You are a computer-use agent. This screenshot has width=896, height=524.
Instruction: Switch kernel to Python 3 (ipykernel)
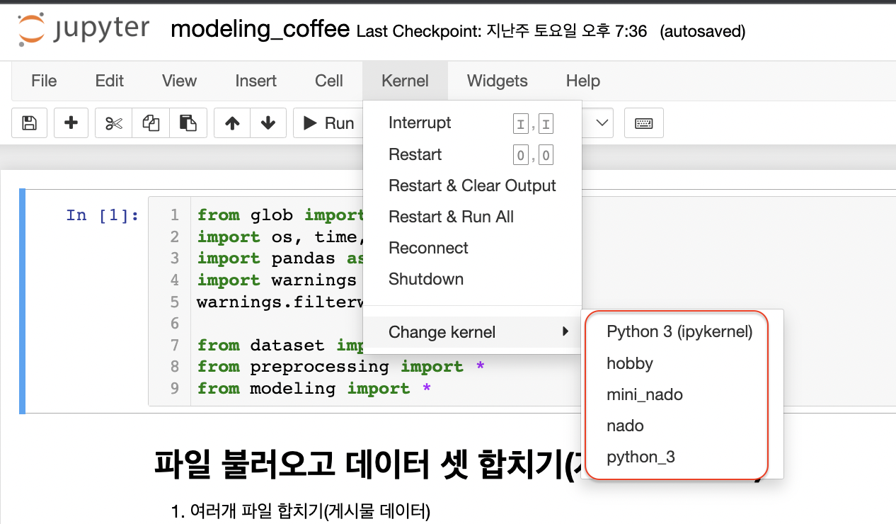[x=679, y=331]
